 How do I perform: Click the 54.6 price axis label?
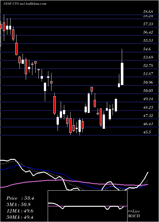[147, 49]
